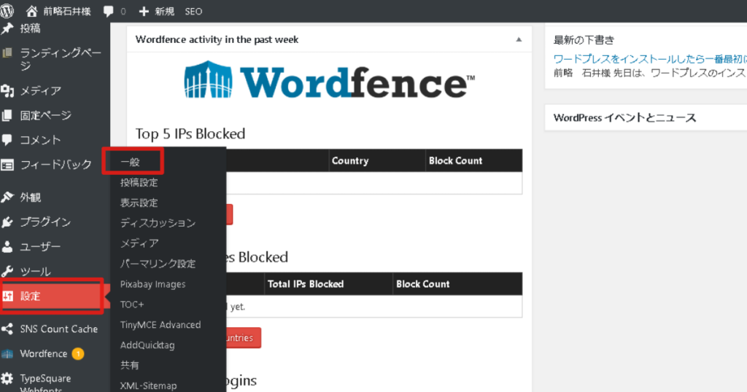Click the red button ending in 'untries'
The image size is (747, 392).
coord(244,338)
